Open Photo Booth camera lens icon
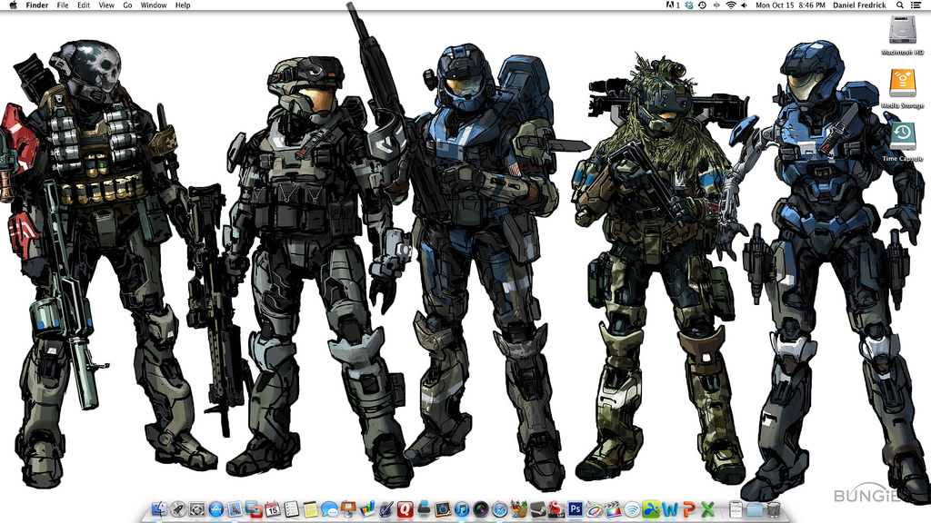This screenshot has height=523, width=931. point(481,508)
